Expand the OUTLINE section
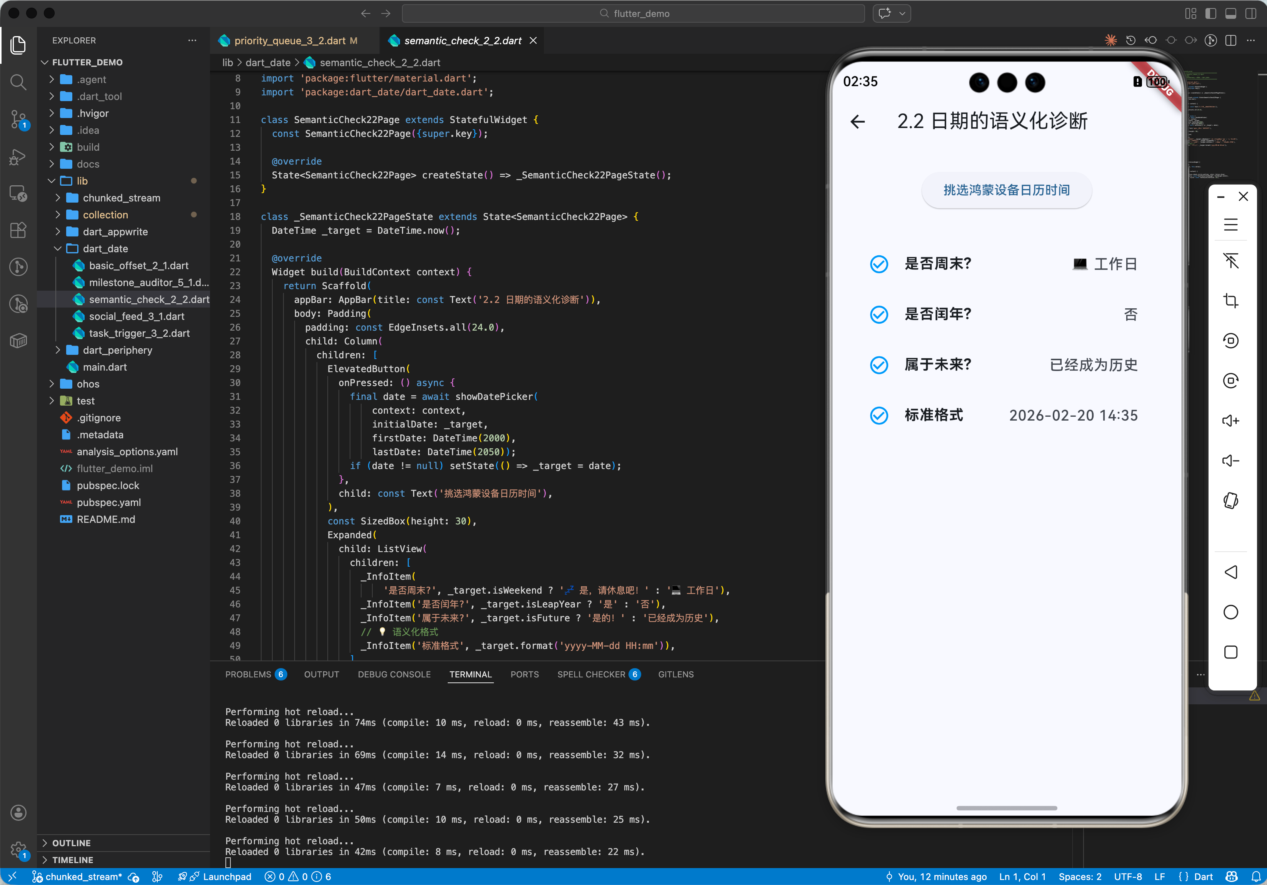The height and width of the screenshot is (885, 1267). point(71,843)
